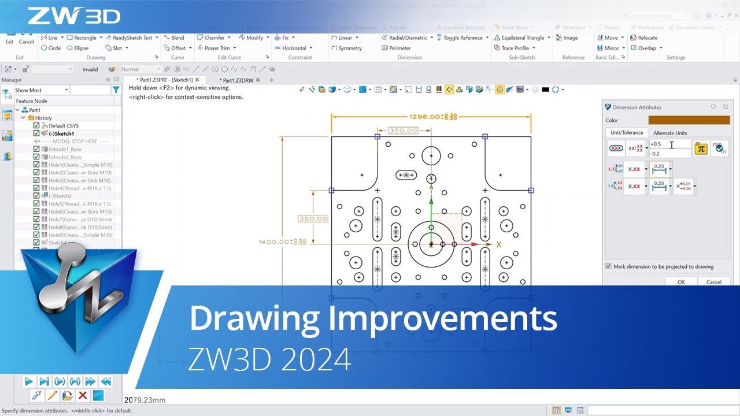This screenshot has height=416, width=740.
Task: Select the Unit/Tolerance tab
Action: [x=627, y=133]
